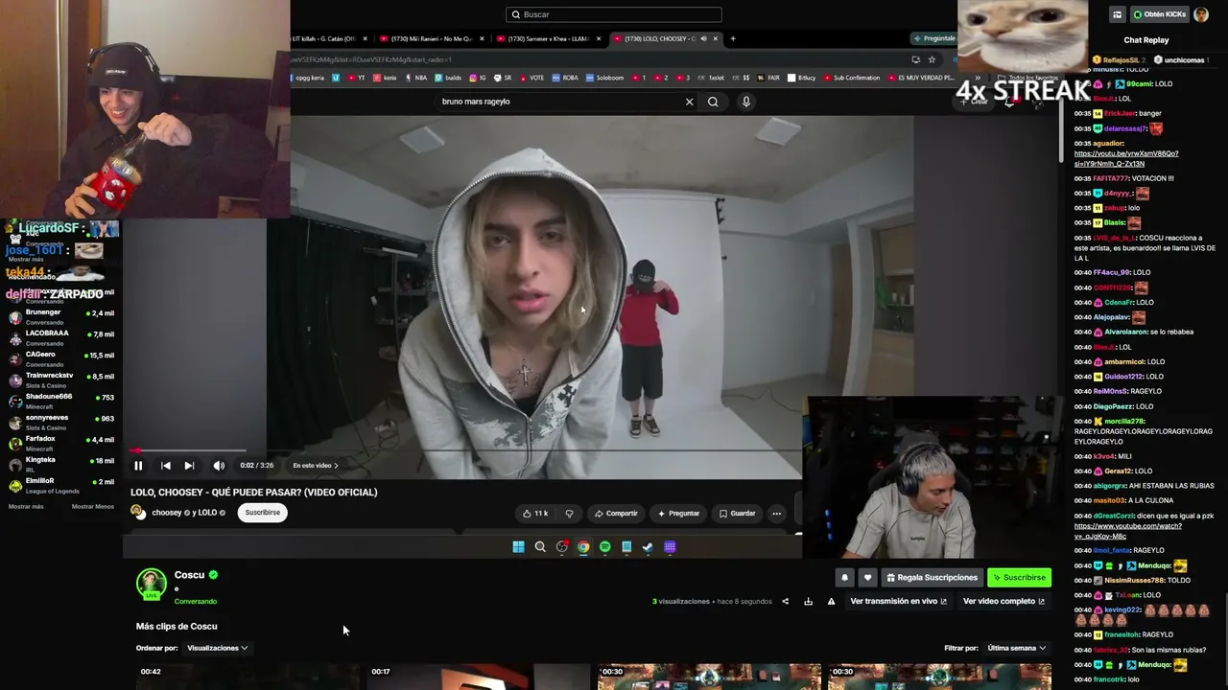Open the Sub Confirmation bookmark
The height and width of the screenshot is (690, 1228).
(852, 78)
